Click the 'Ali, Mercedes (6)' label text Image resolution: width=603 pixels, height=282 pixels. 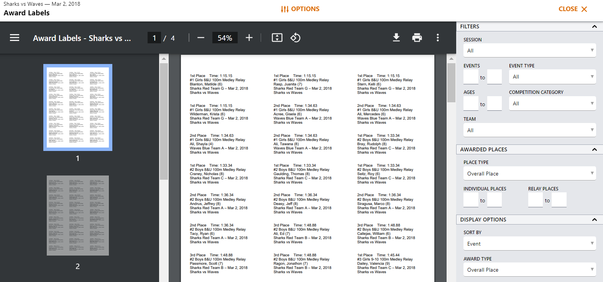point(371,114)
